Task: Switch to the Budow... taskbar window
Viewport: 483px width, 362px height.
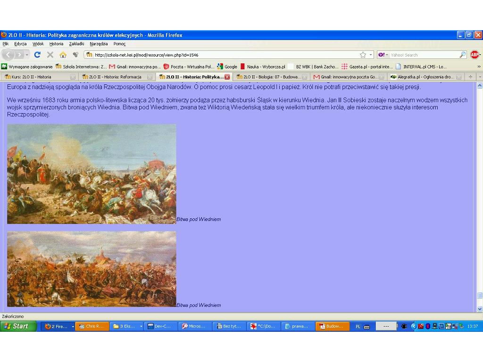Action: [333, 326]
